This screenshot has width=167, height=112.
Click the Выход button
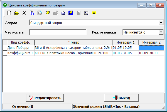point(122,98)
